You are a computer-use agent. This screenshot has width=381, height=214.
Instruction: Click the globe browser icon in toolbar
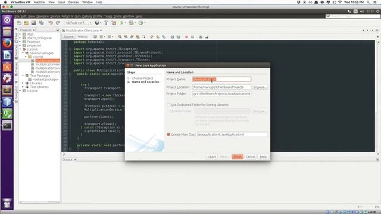[x=97, y=23]
